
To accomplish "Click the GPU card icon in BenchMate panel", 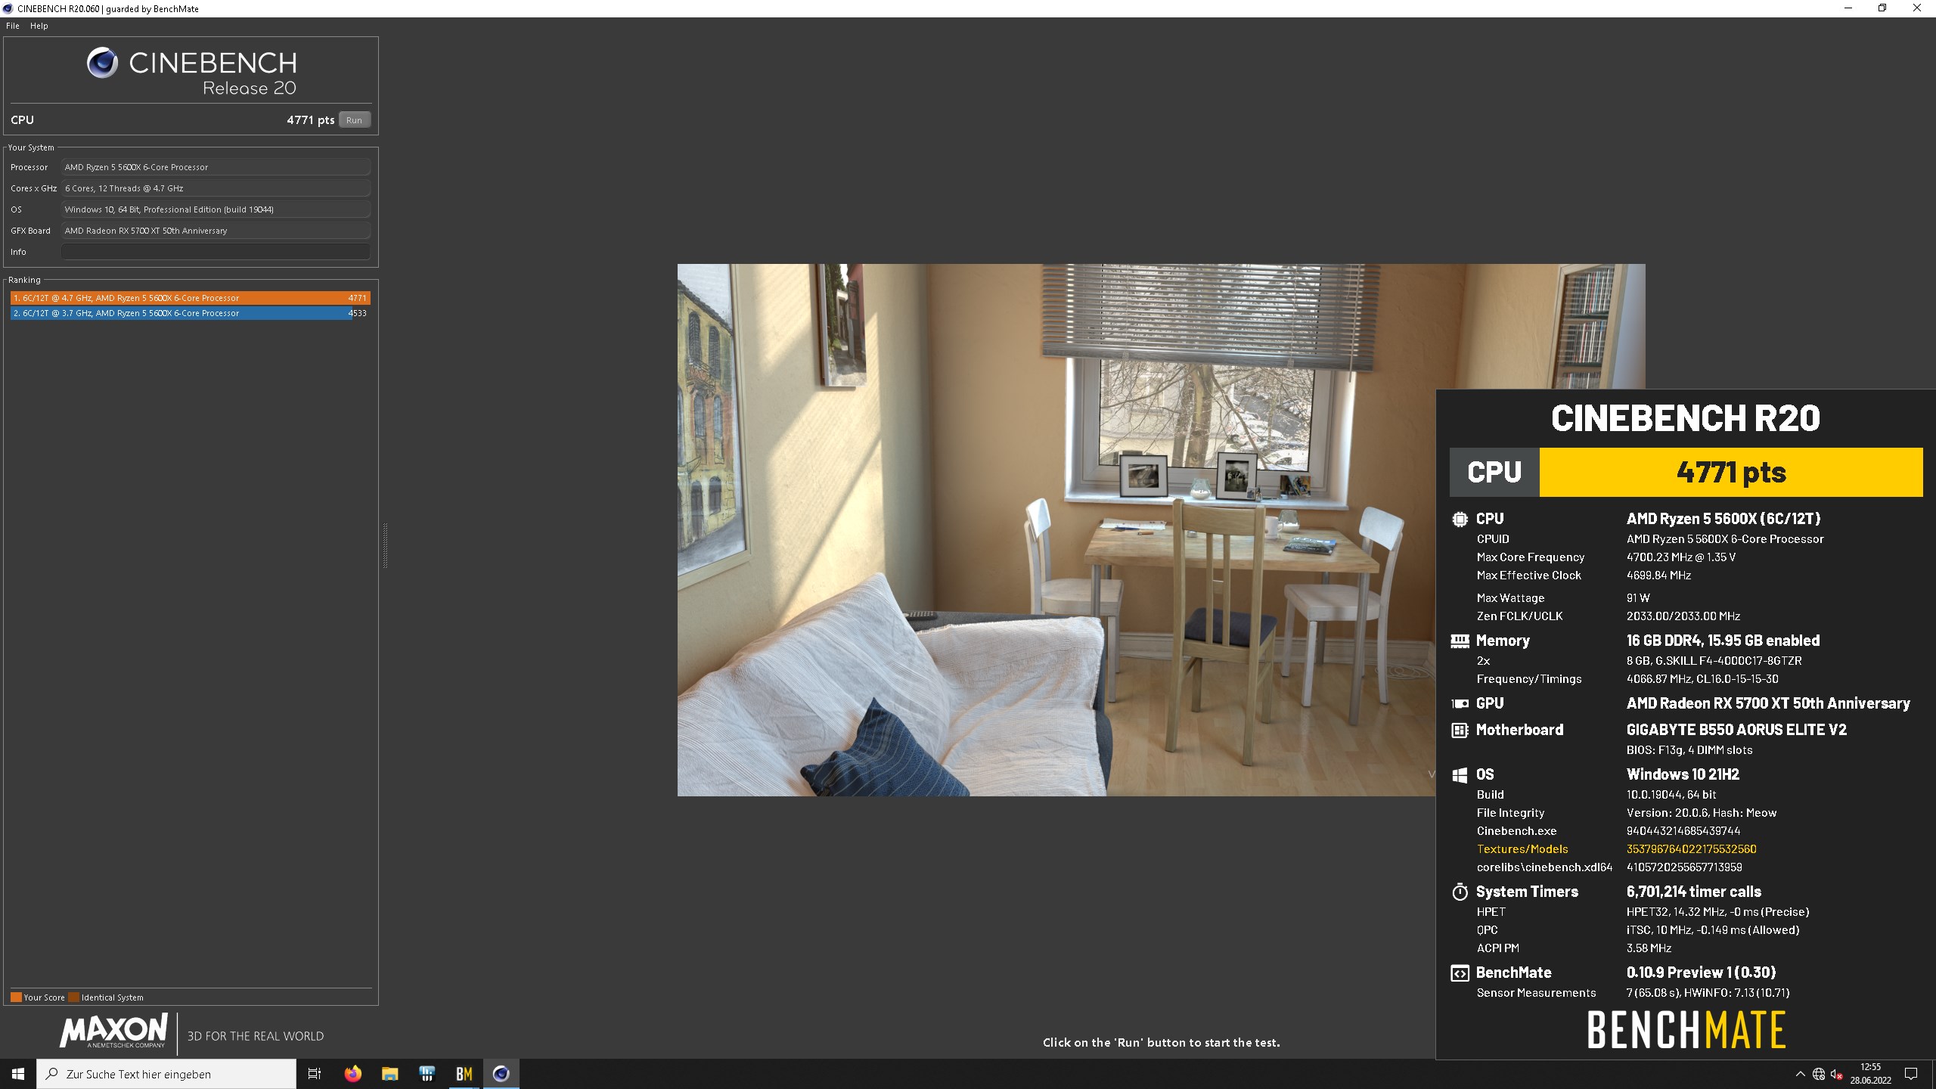I will [x=1460, y=703].
